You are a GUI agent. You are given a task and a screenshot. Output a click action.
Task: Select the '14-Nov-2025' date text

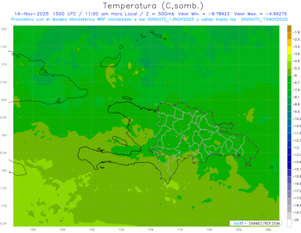tap(31, 14)
